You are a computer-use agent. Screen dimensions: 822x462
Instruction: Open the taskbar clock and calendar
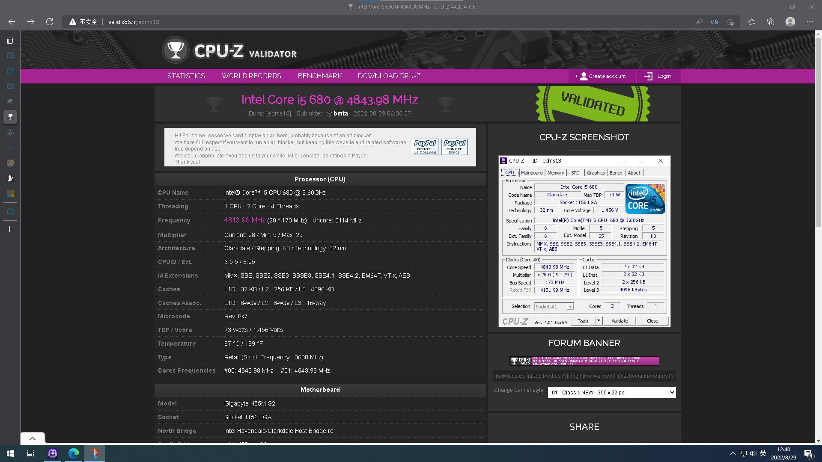(x=783, y=453)
